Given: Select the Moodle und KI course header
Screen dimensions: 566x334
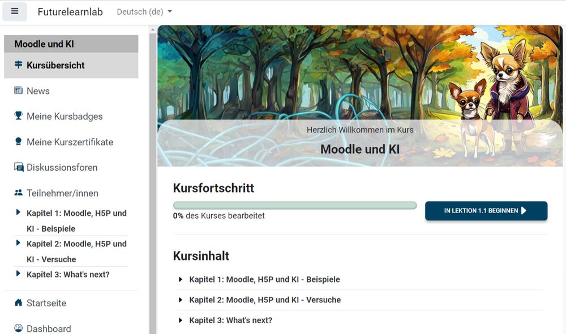Looking at the screenshot, I should pyautogui.click(x=71, y=44).
